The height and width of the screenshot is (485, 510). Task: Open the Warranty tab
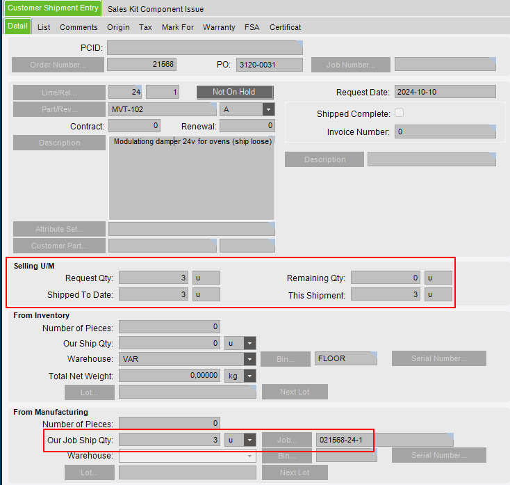(x=219, y=27)
